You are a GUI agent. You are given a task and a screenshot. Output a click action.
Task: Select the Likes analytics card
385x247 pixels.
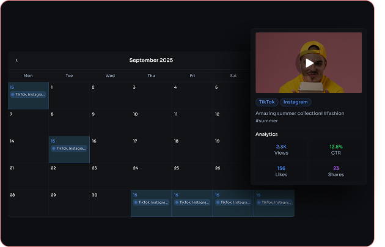[x=281, y=171]
